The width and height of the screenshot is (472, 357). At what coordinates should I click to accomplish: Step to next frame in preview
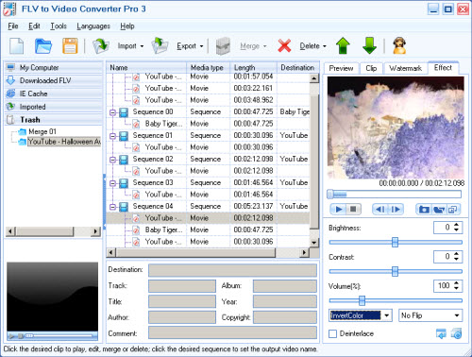tap(395, 210)
